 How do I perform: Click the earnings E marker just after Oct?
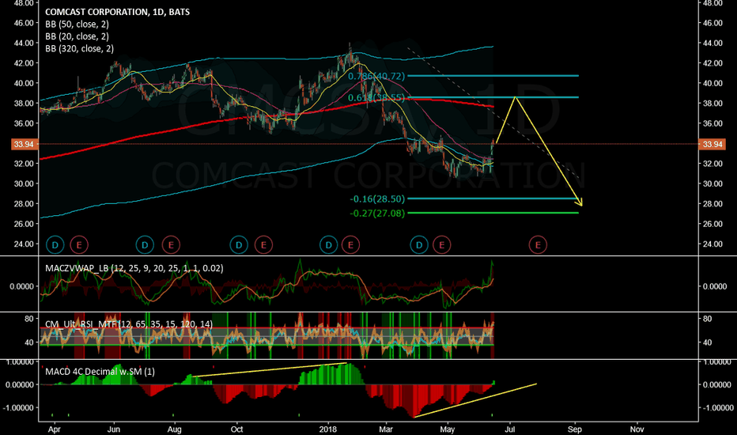[x=263, y=245]
